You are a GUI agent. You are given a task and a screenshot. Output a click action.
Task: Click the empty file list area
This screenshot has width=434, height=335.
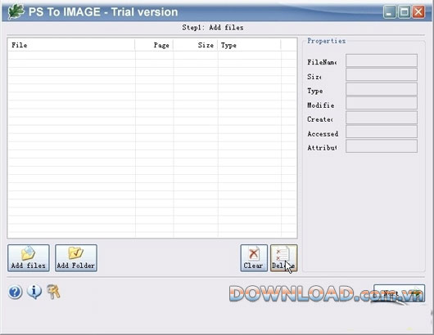pos(152,144)
